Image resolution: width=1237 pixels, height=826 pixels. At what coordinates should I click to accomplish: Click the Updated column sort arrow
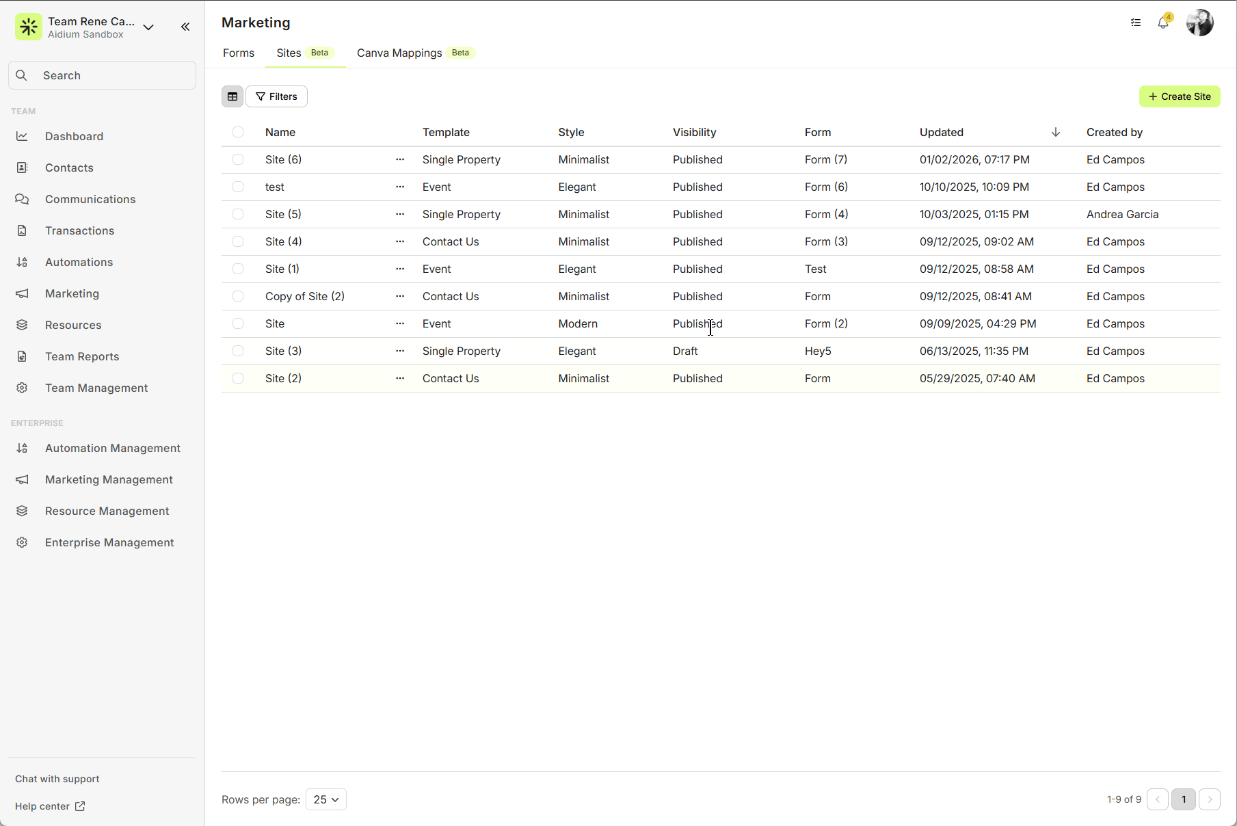tap(1055, 132)
